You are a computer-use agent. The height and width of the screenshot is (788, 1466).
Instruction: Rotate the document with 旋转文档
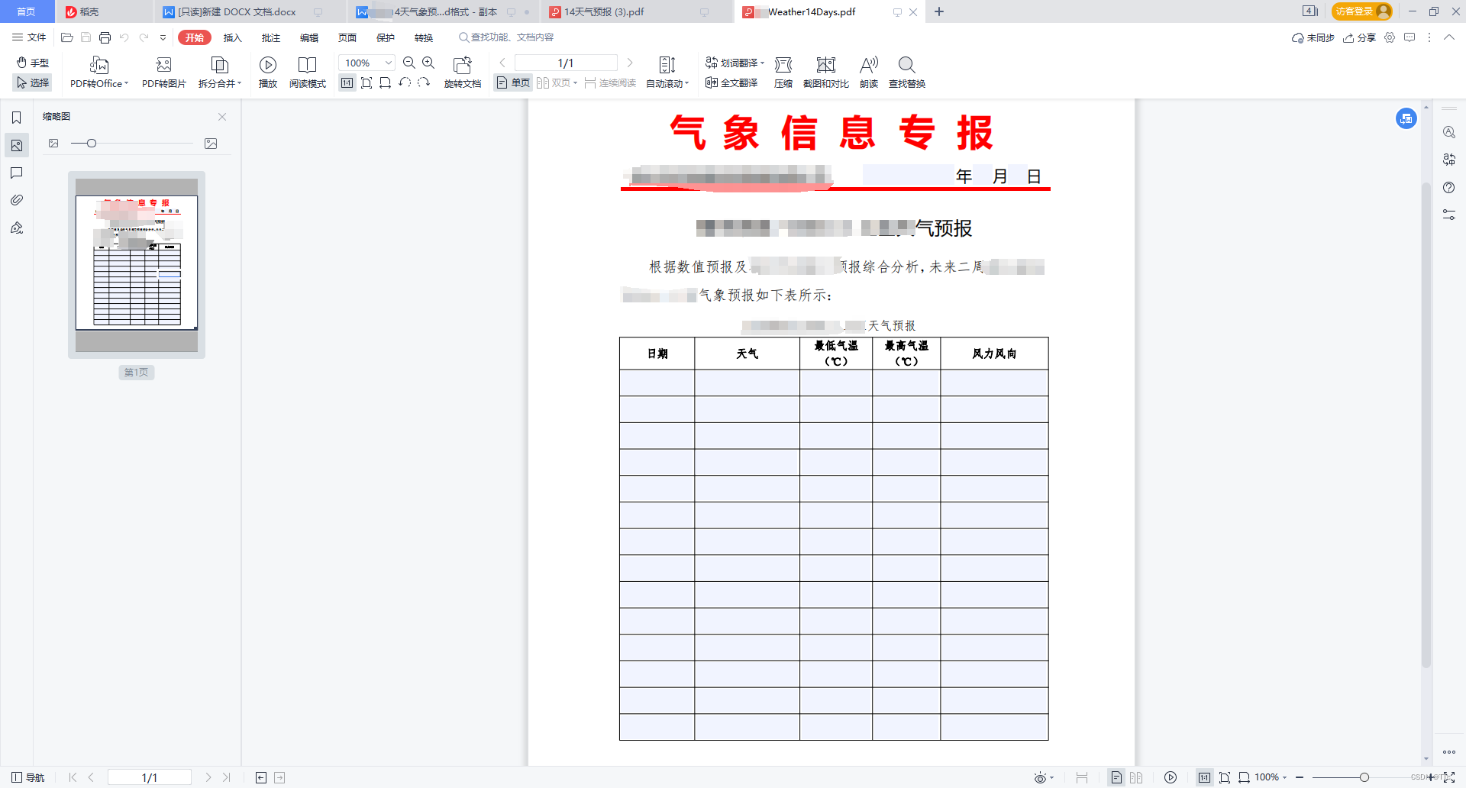pos(463,73)
